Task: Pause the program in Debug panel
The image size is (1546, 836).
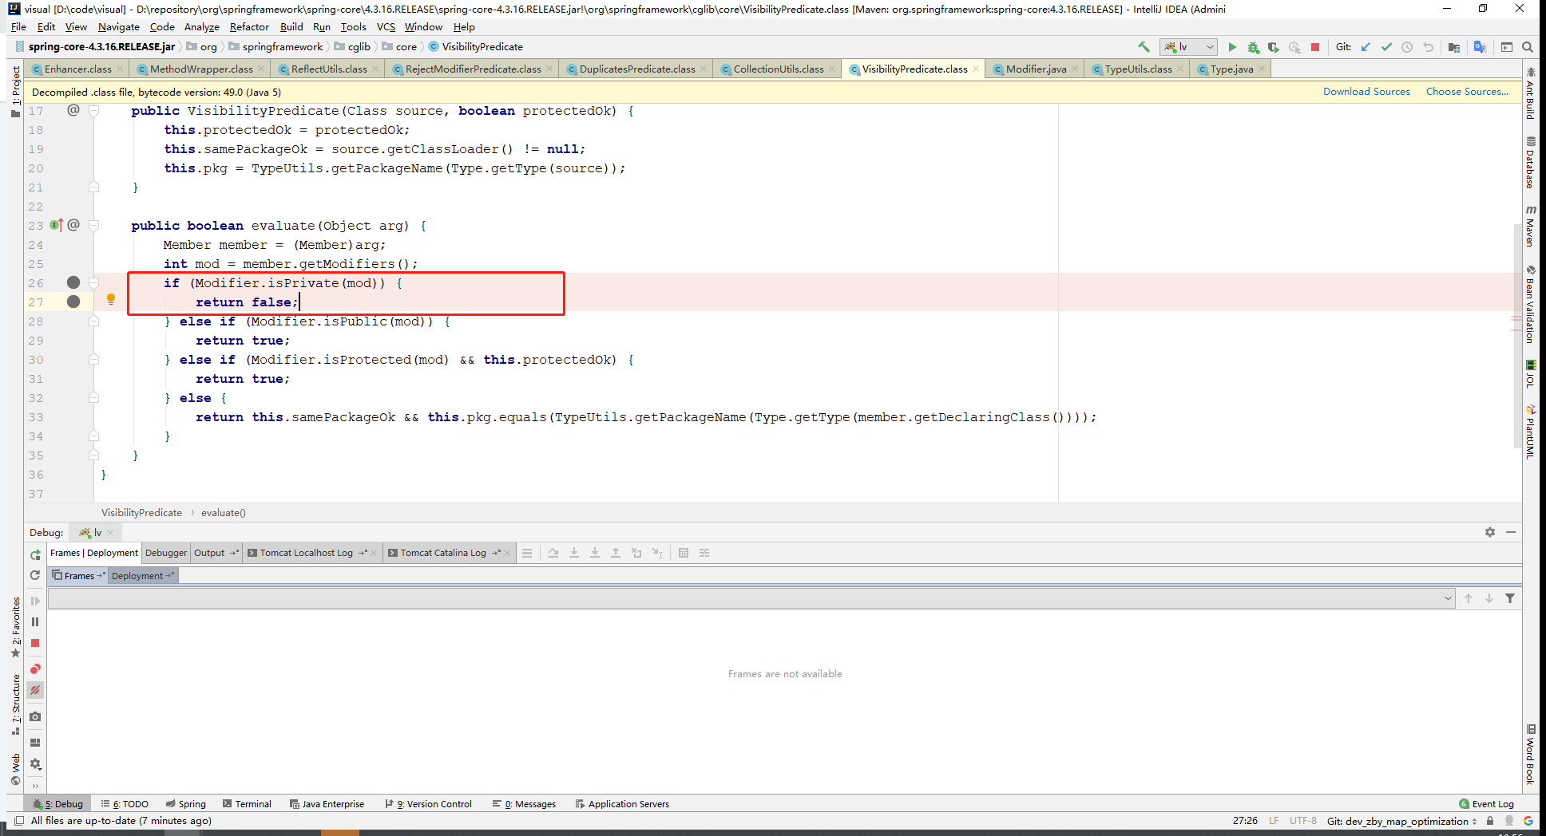Action: (35, 621)
